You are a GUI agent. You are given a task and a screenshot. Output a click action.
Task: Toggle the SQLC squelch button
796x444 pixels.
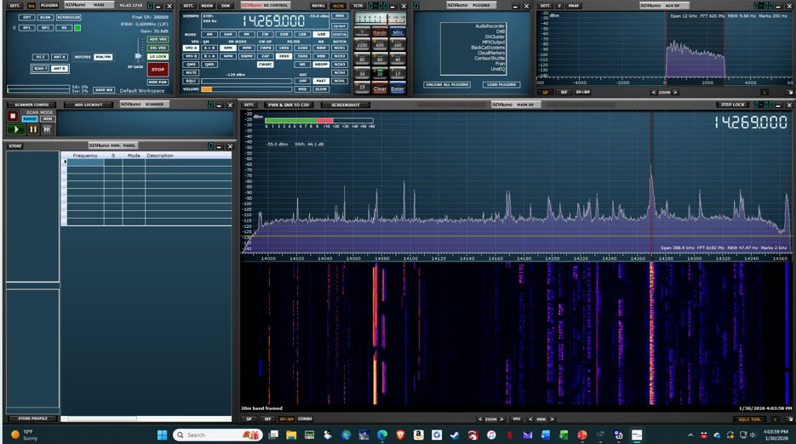(192, 81)
